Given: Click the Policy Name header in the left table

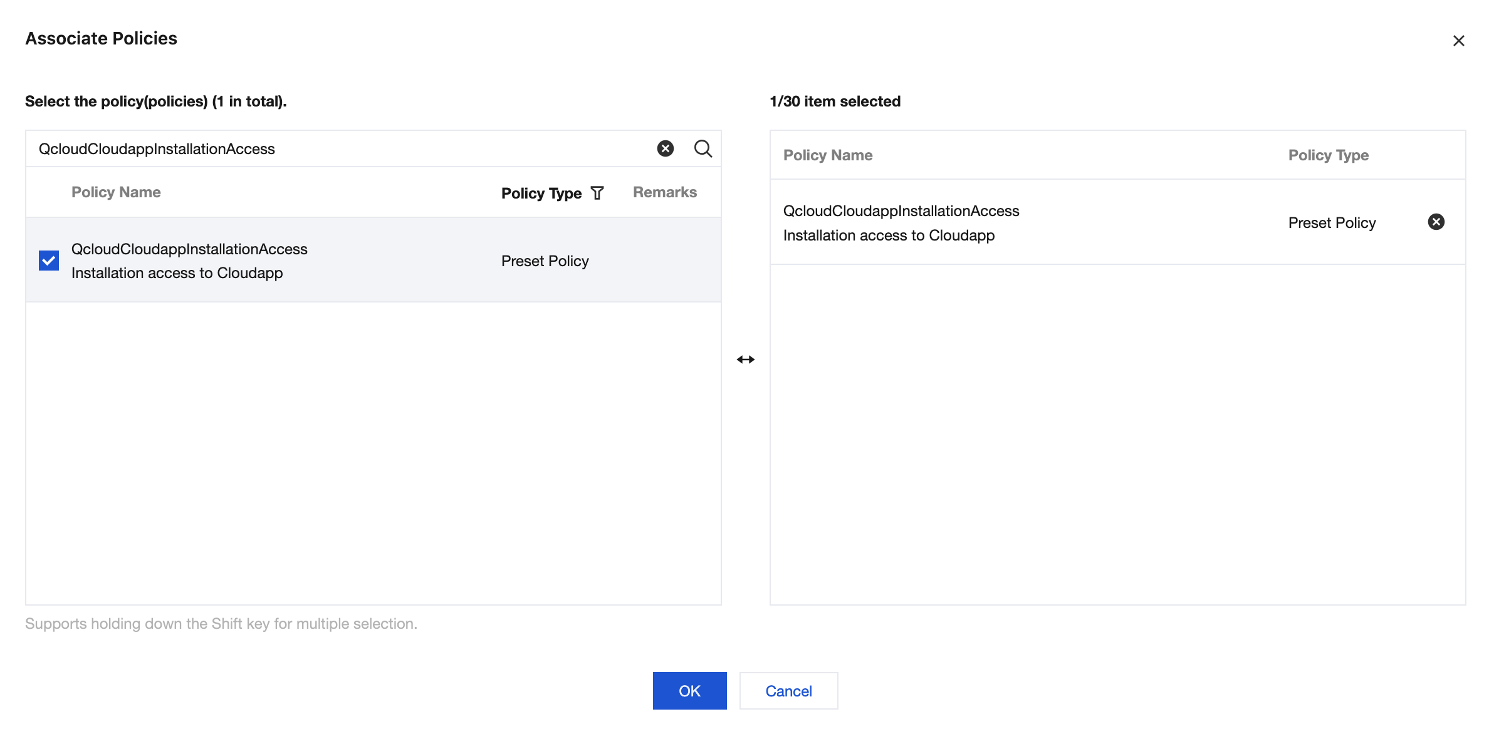Looking at the screenshot, I should tap(116, 192).
